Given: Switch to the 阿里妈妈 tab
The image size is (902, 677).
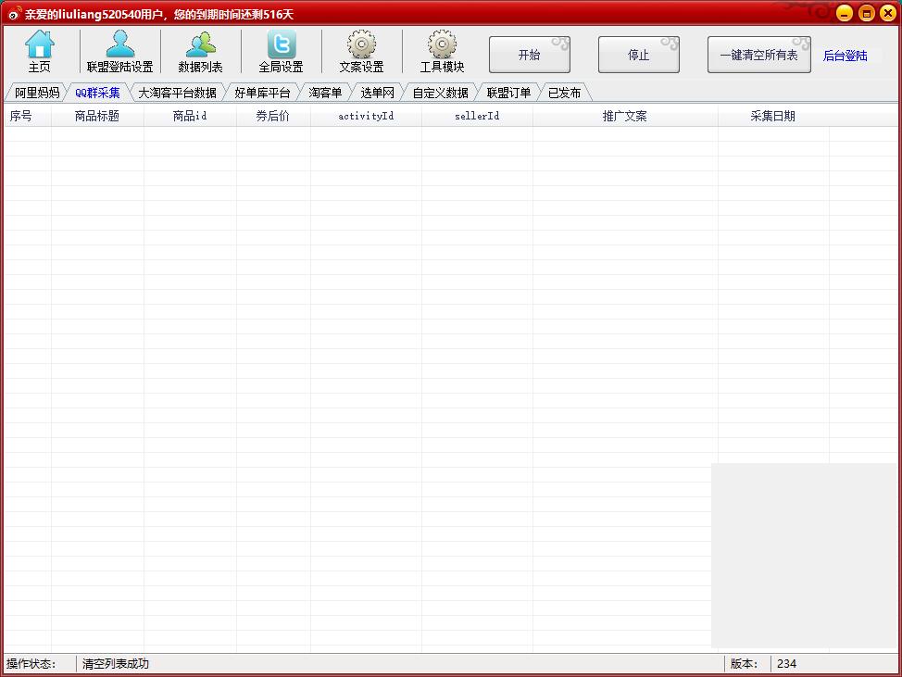Looking at the screenshot, I should 37,93.
